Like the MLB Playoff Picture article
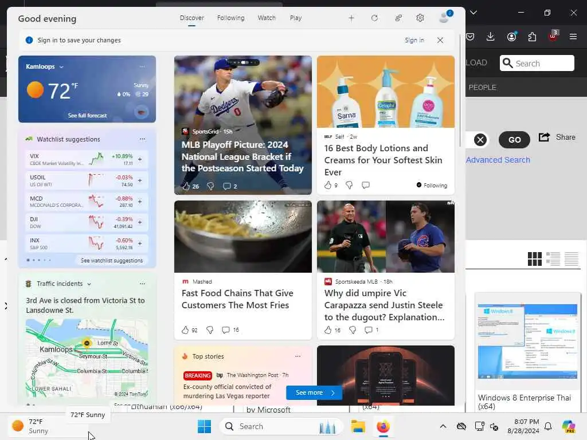Screen dimensions: 587x440 coord(186,186)
